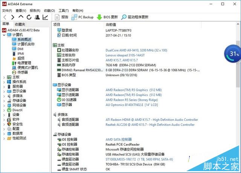Select 传感器 sensor icon
Screen dimensions: 241x173
pyautogui.click(x=14, y=72)
